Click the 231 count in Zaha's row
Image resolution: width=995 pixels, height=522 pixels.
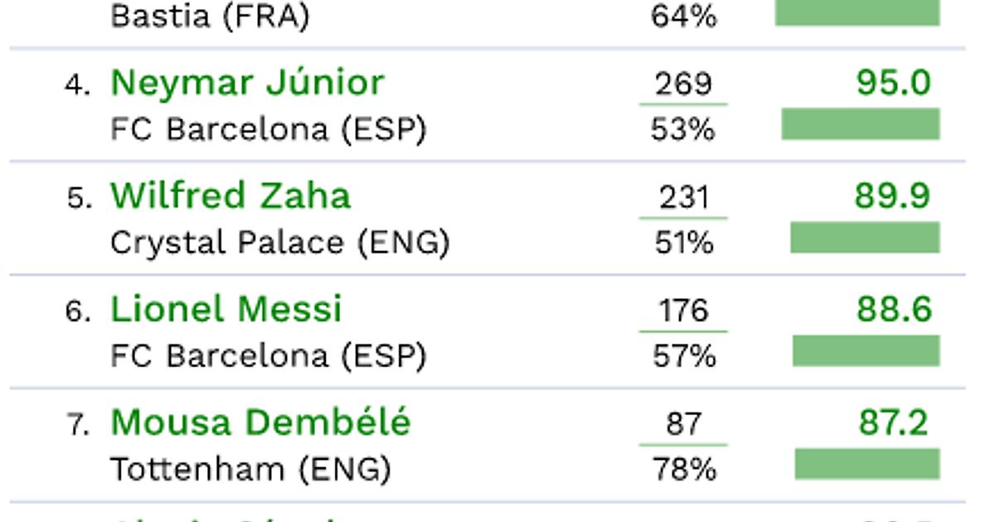point(684,198)
